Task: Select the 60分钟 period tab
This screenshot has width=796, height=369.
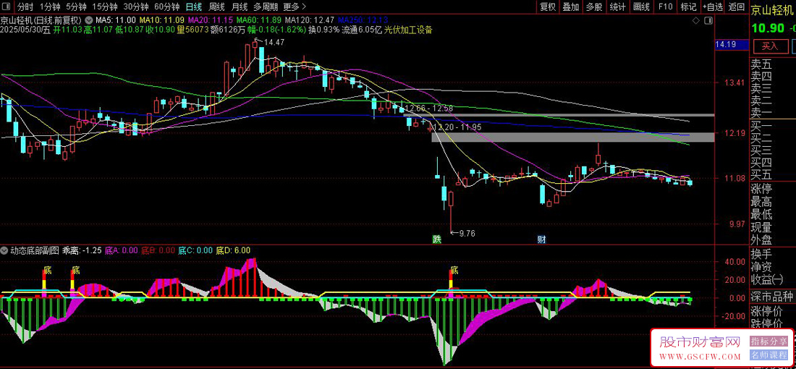Action: tap(167, 7)
